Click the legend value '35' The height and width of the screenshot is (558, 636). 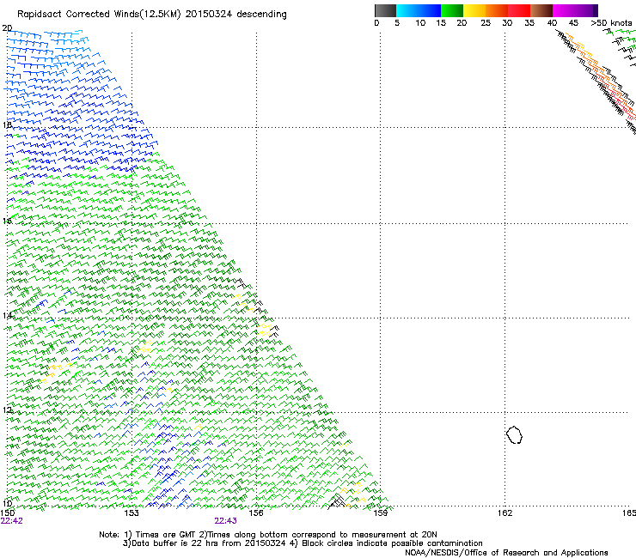click(x=529, y=22)
